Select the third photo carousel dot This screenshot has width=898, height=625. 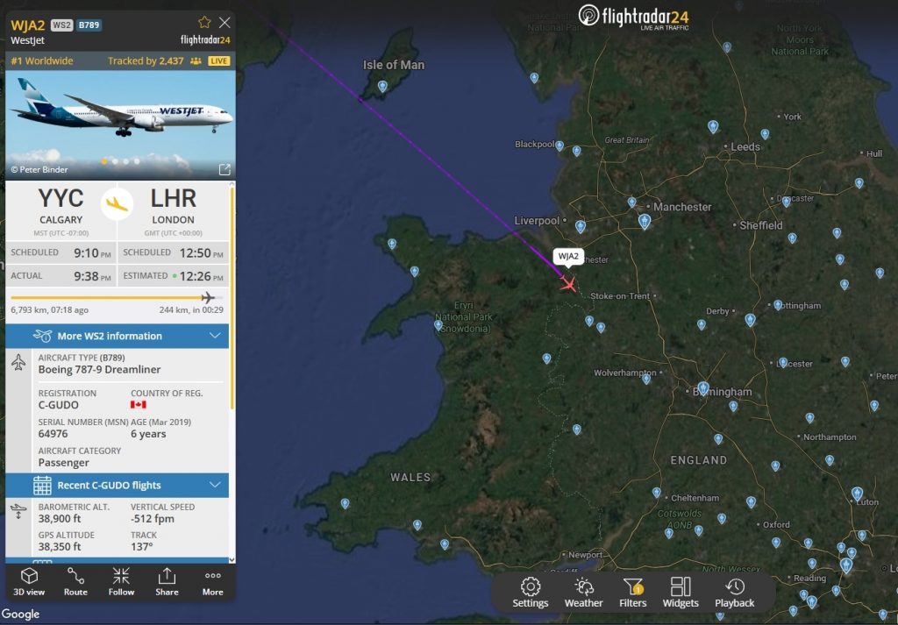[x=126, y=161]
